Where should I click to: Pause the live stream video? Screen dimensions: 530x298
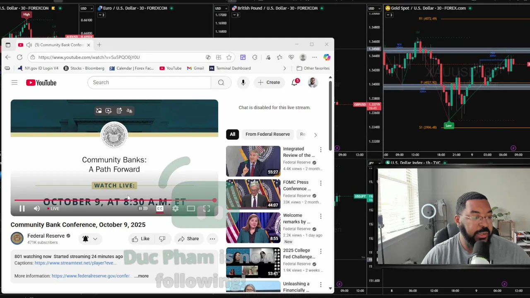point(22,209)
